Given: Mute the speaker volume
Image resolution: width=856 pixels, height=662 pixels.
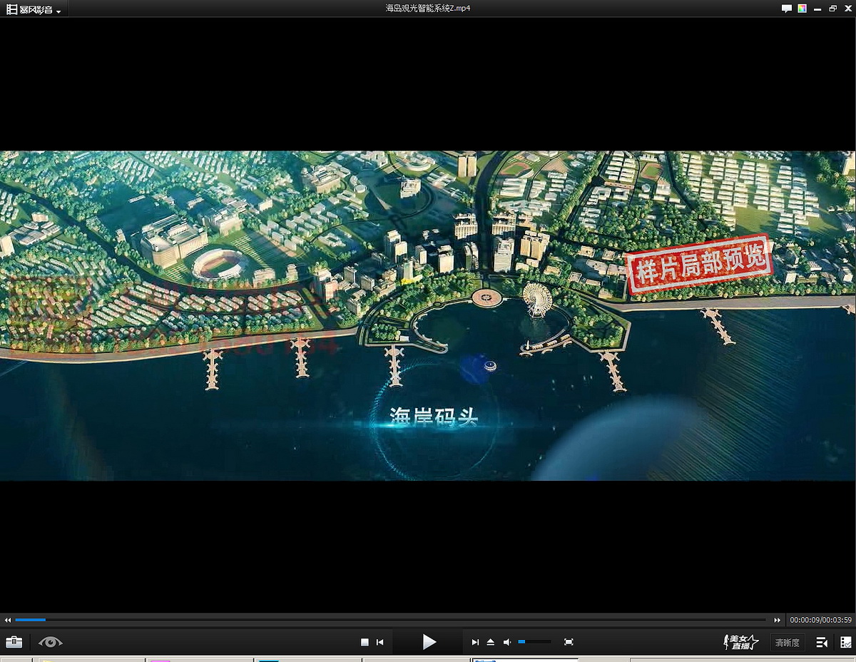Looking at the screenshot, I should point(507,642).
